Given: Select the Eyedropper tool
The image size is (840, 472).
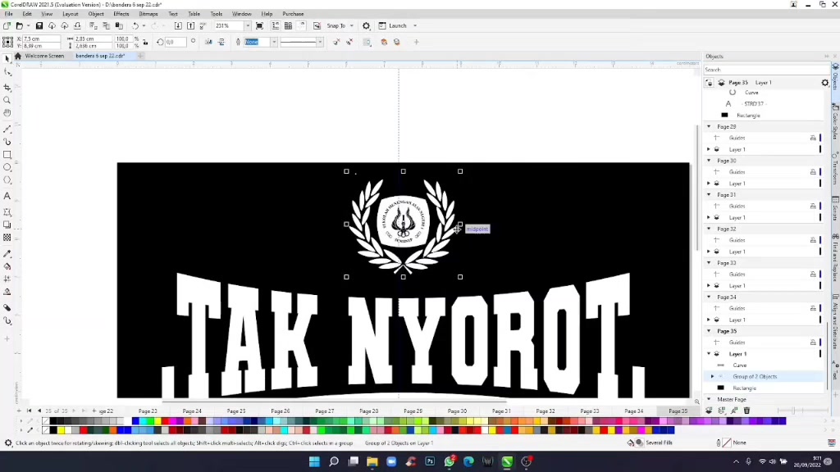Looking at the screenshot, I should [7, 254].
